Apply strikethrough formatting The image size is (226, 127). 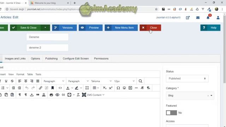coord(12,81)
